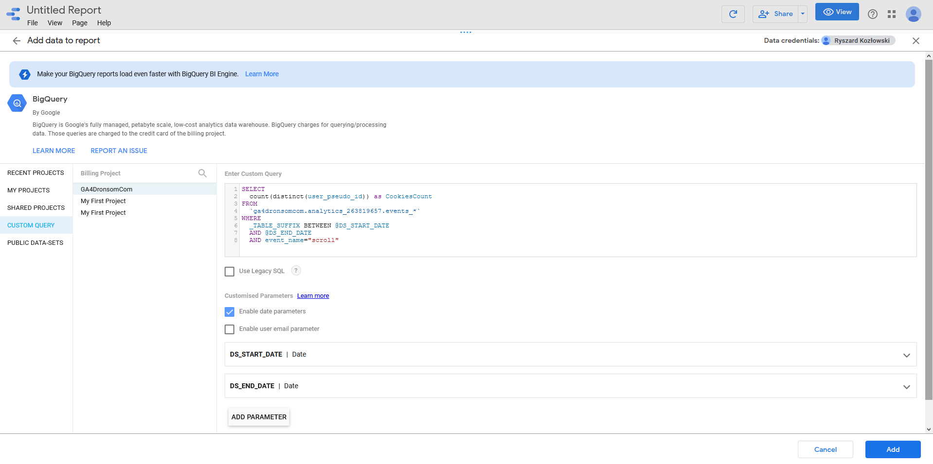Image resolution: width=933 pixels, height=464 pixels.
Task: Go back with the left arrow icon
Action: click(x=17, y=41)
